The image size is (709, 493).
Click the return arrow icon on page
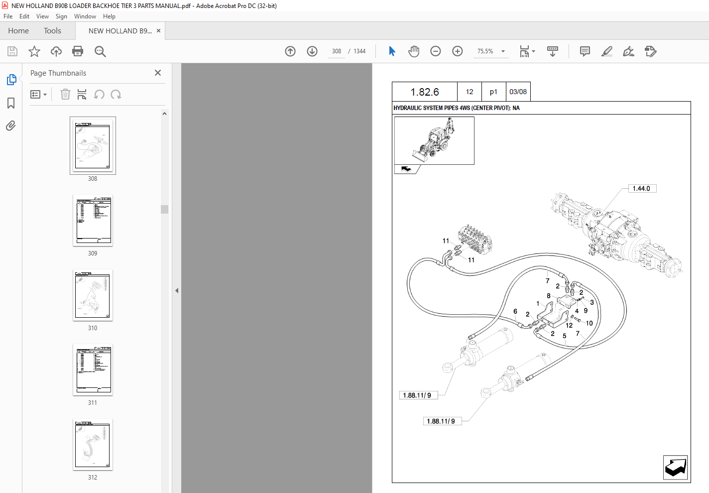click(x=676, y=468)
